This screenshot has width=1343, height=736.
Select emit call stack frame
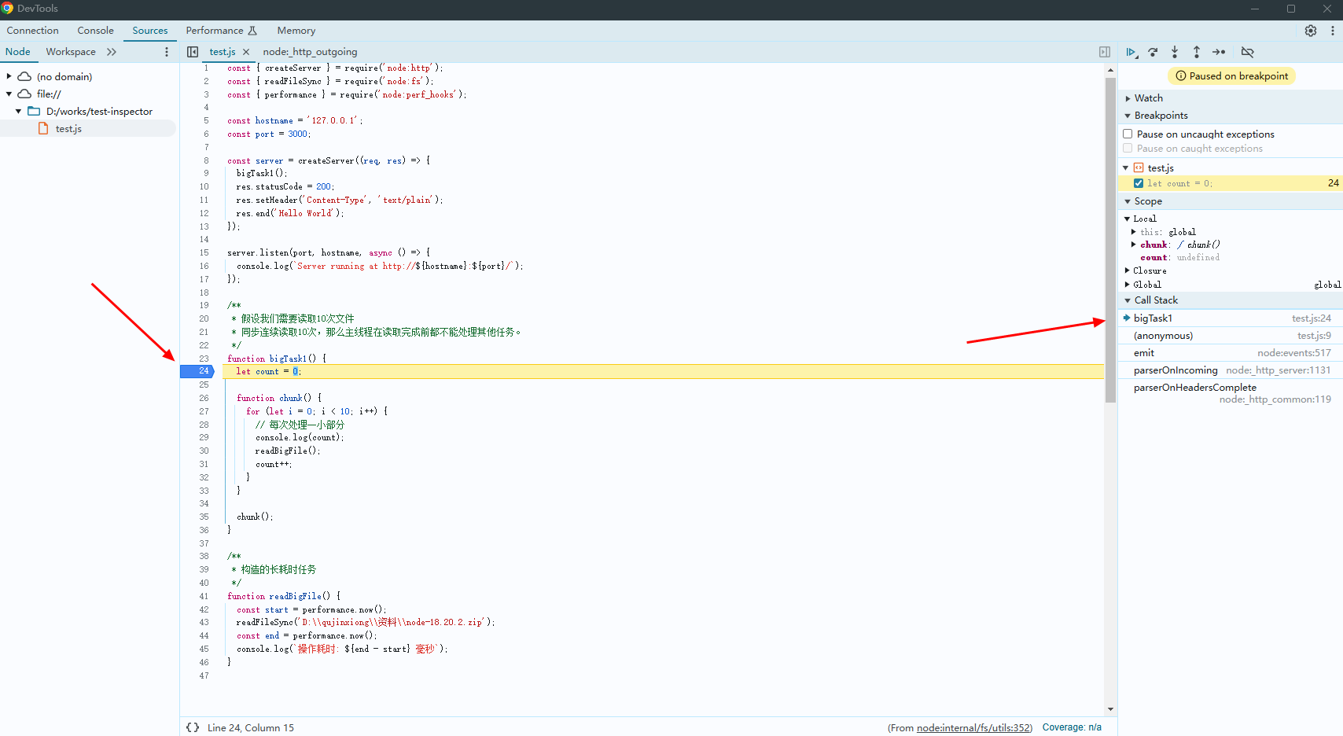(x=1231, y=353)
